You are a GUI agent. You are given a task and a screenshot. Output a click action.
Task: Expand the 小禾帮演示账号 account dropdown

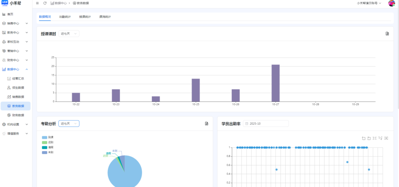click(369, 3)
